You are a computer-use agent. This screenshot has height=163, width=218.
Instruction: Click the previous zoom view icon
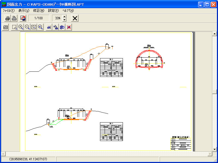point(40,27)
